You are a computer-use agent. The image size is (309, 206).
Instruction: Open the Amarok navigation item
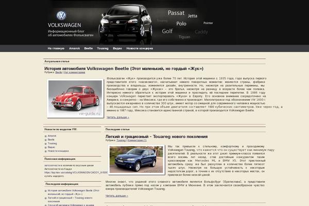tap(74, 48)
